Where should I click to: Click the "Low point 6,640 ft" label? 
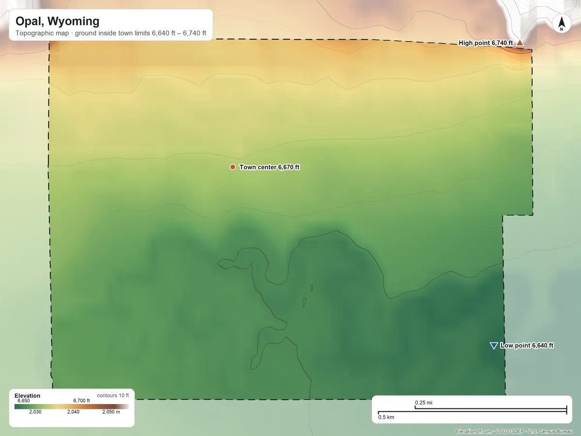pyautogui.click(x=527, y=345)
